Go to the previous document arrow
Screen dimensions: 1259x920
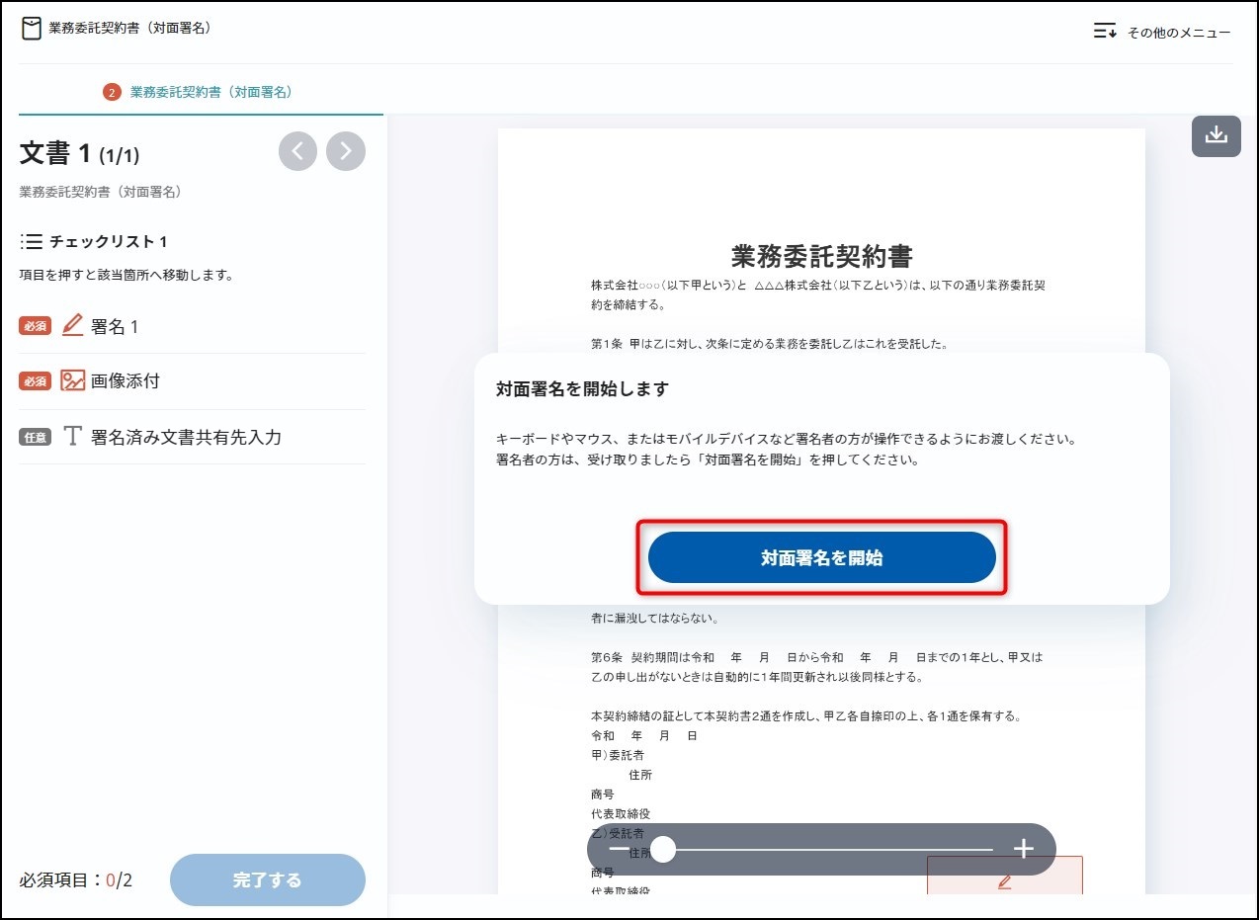pos(297,151)
